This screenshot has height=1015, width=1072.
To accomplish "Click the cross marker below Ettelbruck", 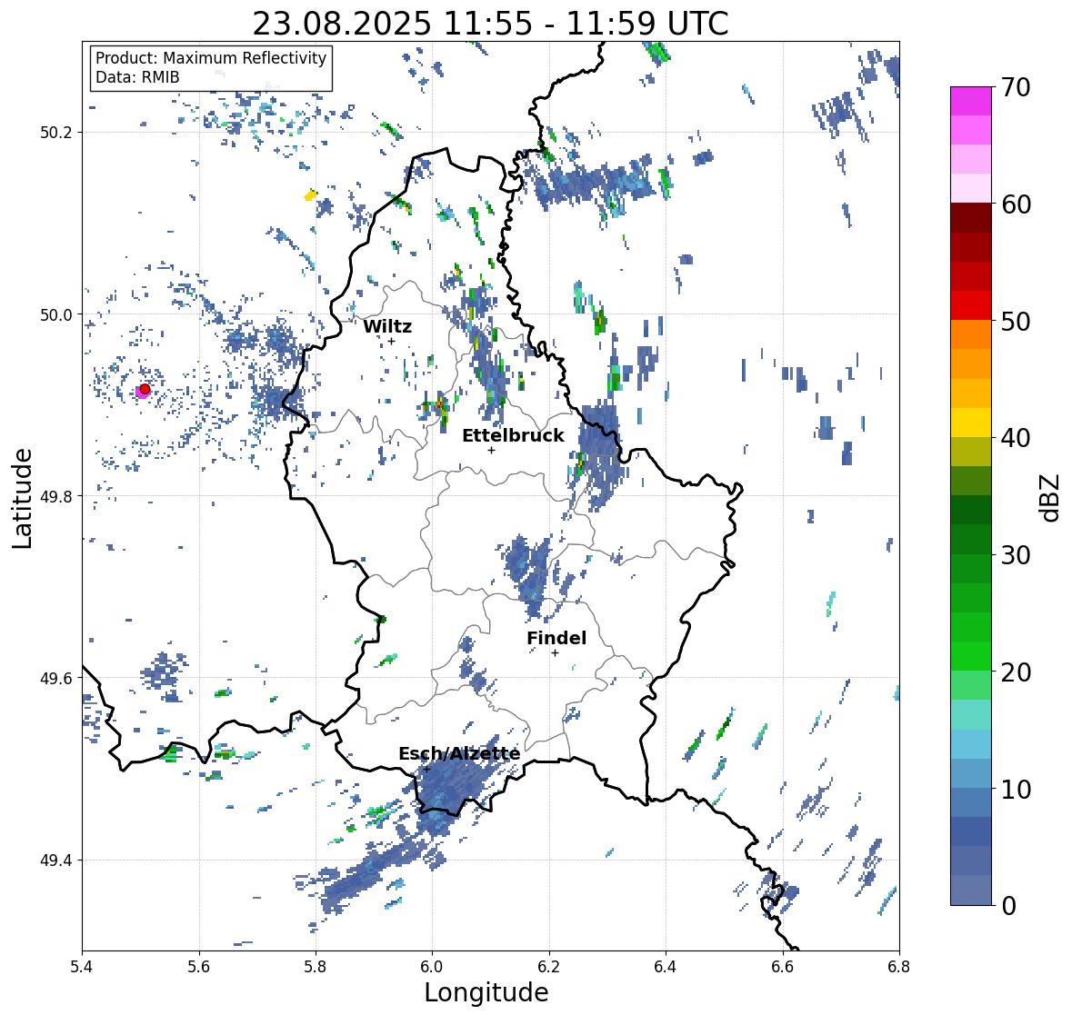I will point(491,450).
